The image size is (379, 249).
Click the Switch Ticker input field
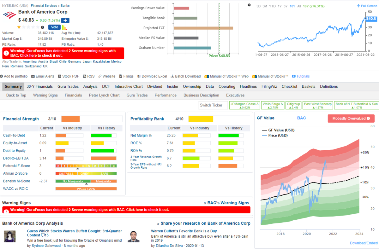pyautogui.click(x=213, y=105)
